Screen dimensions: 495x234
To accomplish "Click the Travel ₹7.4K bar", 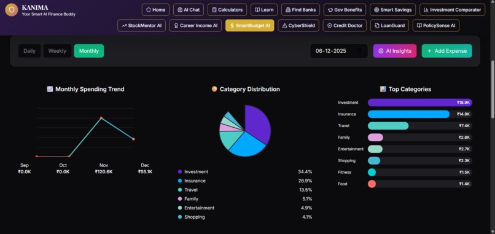I will pyautogui.click(x=388, y=126).
